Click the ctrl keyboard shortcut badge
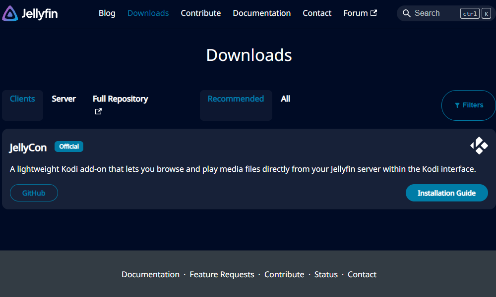Image resolution: width=496 pixels, height=297 pixels. coord(470,13)
